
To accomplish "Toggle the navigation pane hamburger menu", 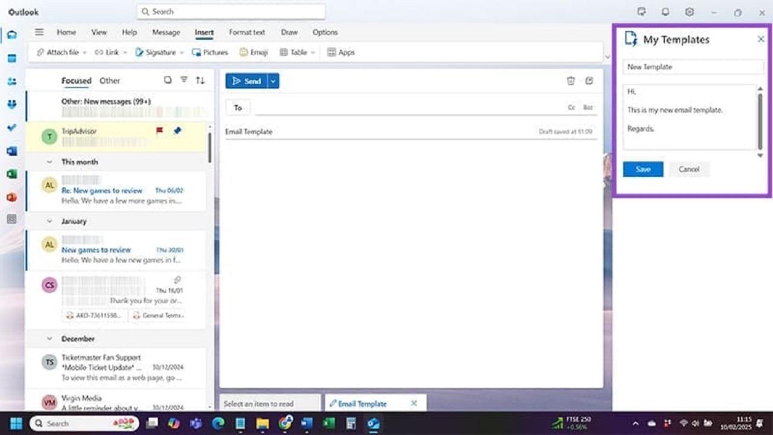I will coord(39,33).
